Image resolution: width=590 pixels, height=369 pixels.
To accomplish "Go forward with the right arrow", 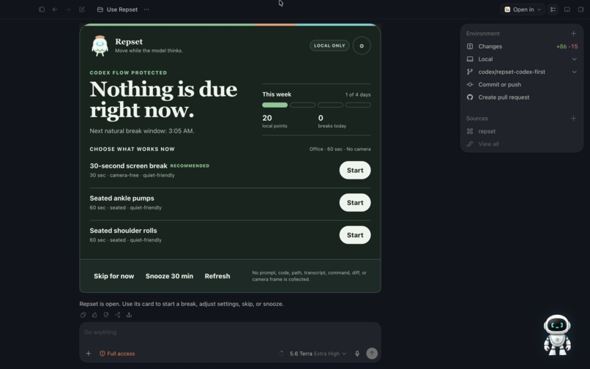I will (x=68, y=10).
